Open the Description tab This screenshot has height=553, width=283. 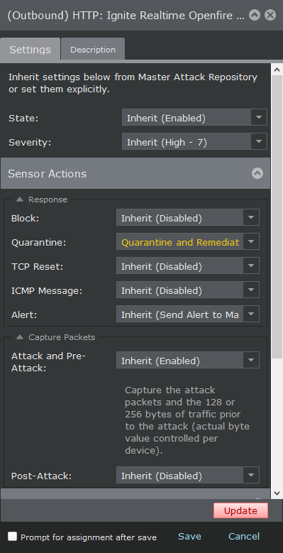tap(93, 50)
